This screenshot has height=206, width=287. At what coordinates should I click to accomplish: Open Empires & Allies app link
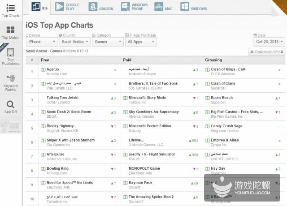point(225,140)
